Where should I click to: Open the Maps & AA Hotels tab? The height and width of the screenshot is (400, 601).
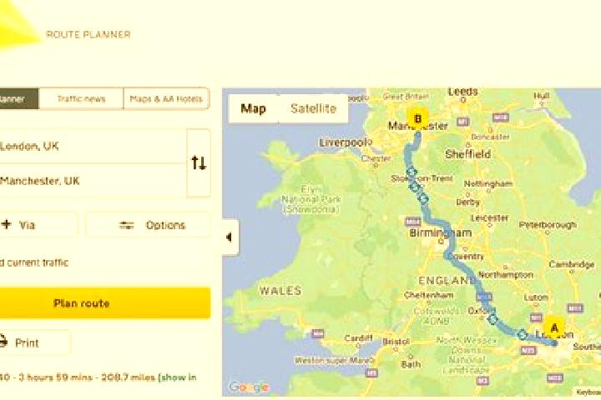(x=166, y=99)
